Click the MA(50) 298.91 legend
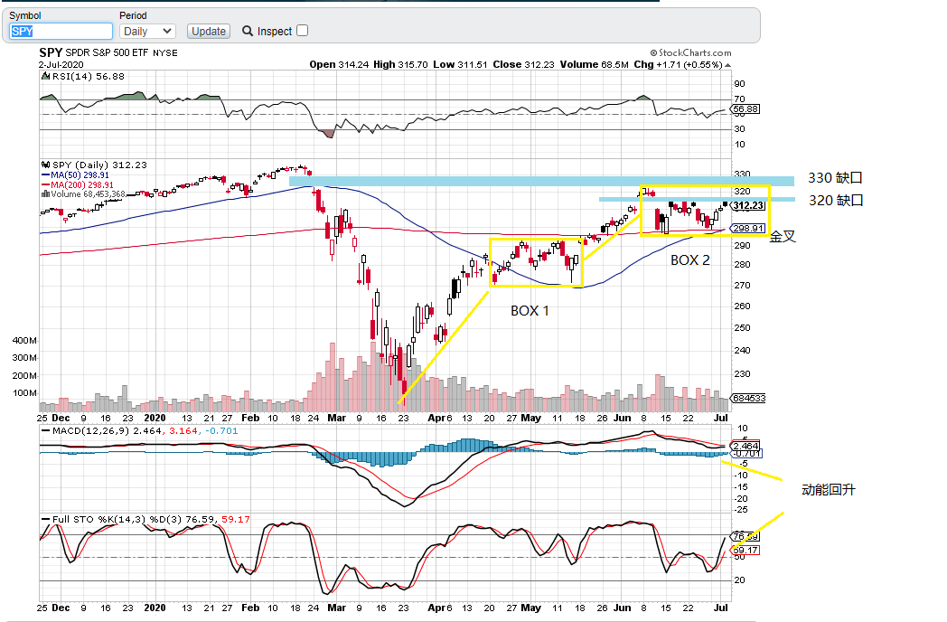947x622 pixels. coord(80,174)
